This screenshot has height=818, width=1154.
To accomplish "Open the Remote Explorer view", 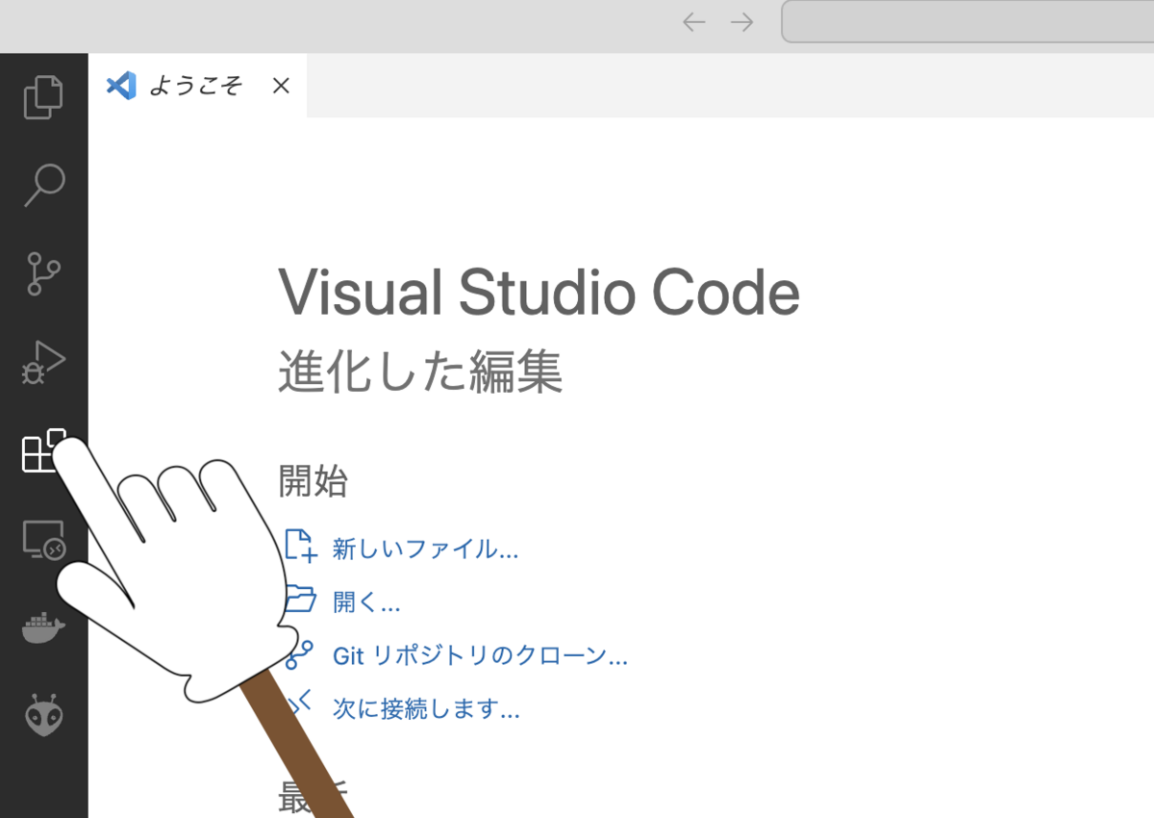I will click(x=43, y=540).
